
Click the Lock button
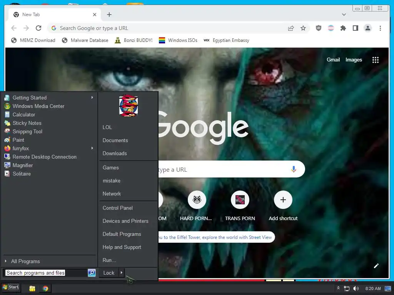109,273
